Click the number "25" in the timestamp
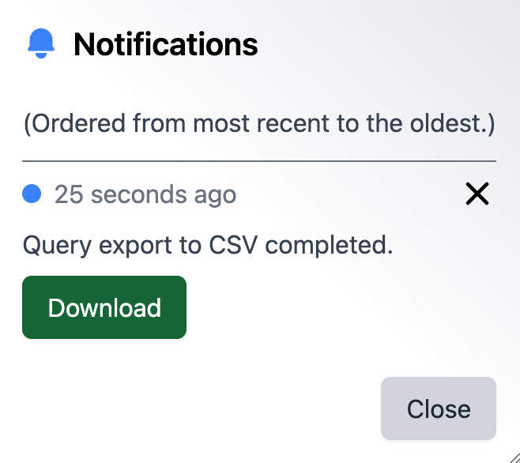Viewport: 520px width, 463px height. [x=69, y=194]
